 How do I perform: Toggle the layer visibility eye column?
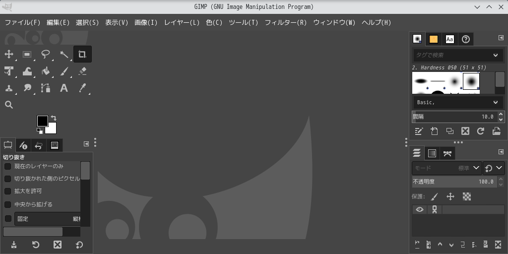click(x=420, y=210)
